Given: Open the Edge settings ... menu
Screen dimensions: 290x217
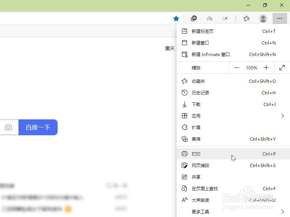Looking at the screenshot, I should coord(279,18).
